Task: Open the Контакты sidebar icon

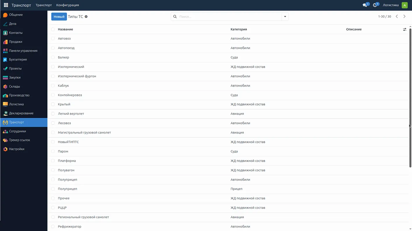Action: (5, 33)
